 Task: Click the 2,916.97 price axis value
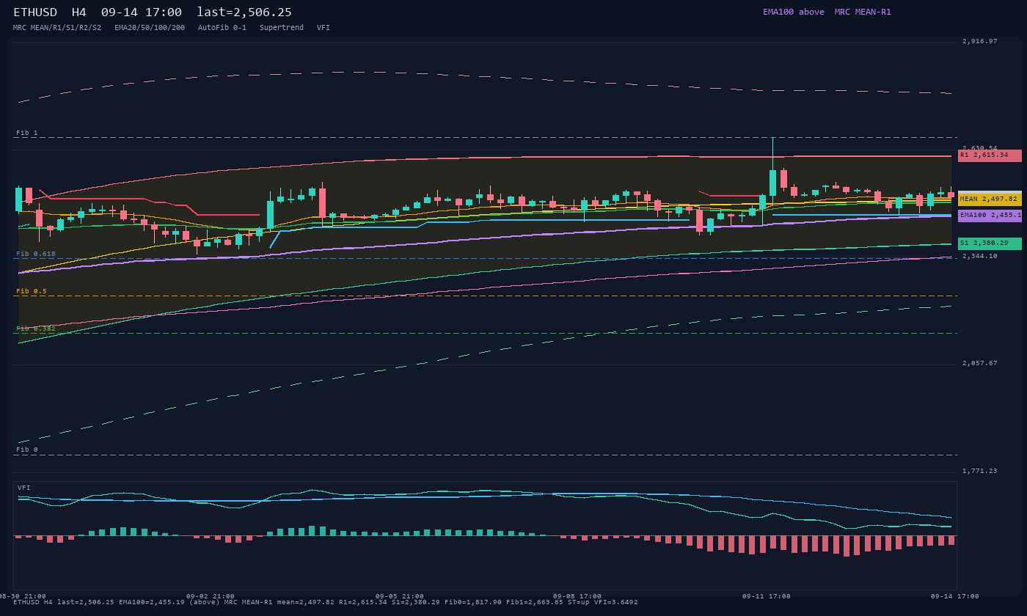tap(980, 41)
